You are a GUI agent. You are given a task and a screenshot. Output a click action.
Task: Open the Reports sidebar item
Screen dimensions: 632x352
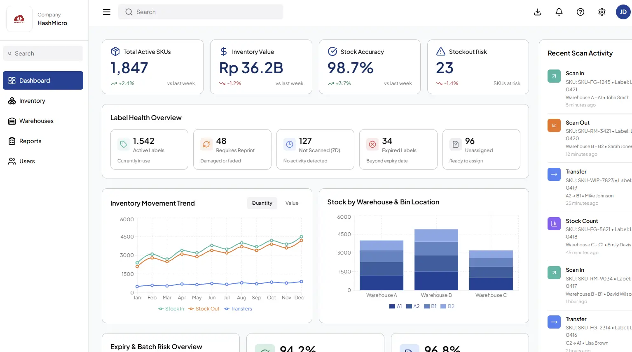tap(30, 141)
